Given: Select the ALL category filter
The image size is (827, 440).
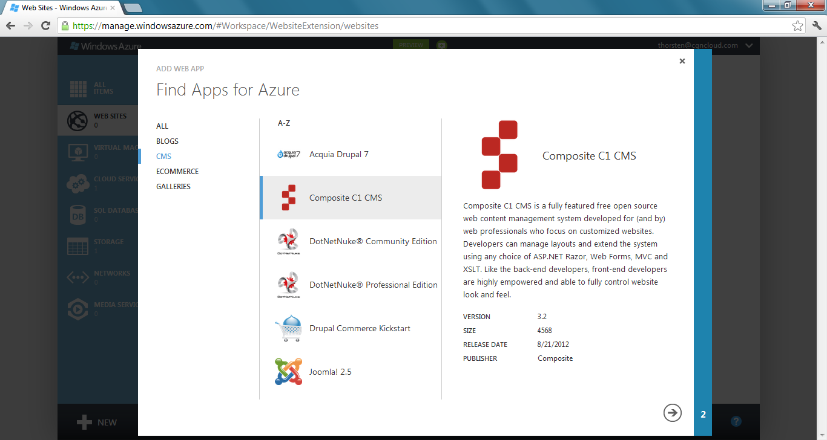Looking at the screenshot, I should tap(162, 126).
